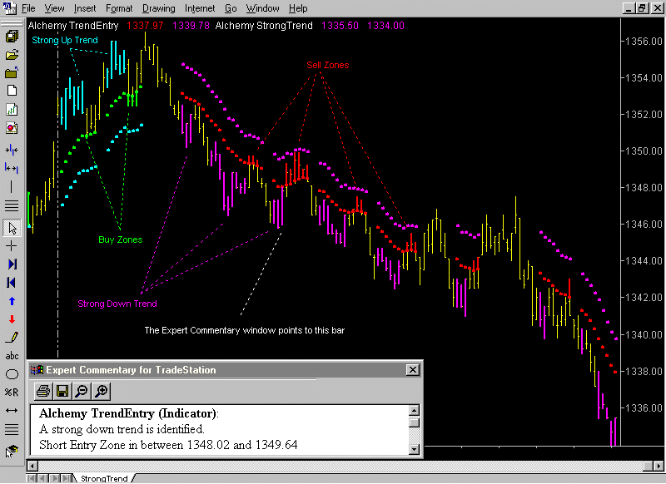The height and width of the screenshot is (484, 666).
Task: Activate the Expert Commentary graduation cap tool
Action: click(12, 451)
